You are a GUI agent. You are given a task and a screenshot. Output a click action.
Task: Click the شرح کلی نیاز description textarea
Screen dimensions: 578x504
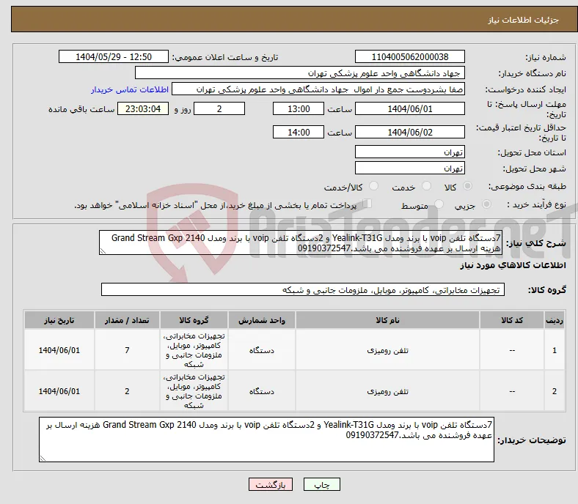301,242
